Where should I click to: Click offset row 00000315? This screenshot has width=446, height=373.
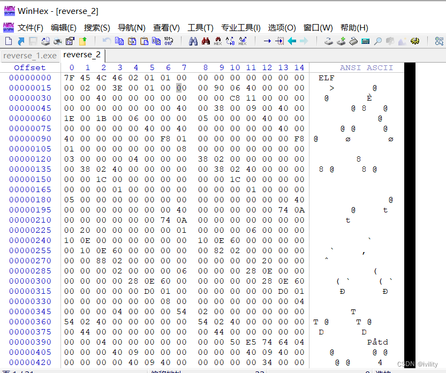[x=30, y=292]
